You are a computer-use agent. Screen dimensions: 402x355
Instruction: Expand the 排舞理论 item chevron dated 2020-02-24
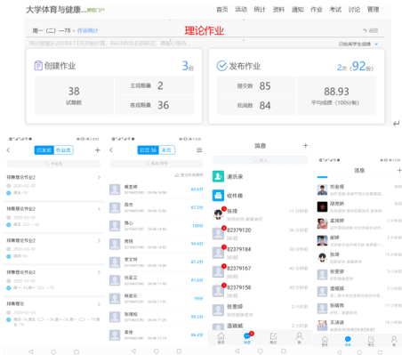pos(99,304)
